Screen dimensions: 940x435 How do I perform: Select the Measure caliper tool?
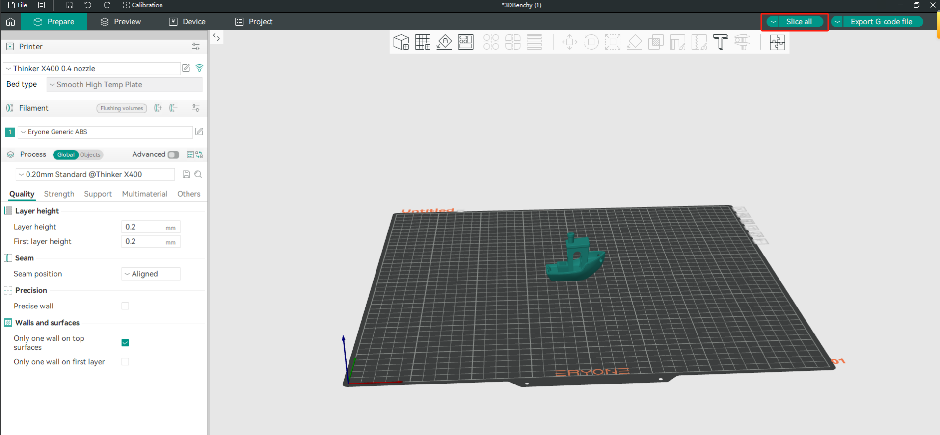click(x=742, y=42)
